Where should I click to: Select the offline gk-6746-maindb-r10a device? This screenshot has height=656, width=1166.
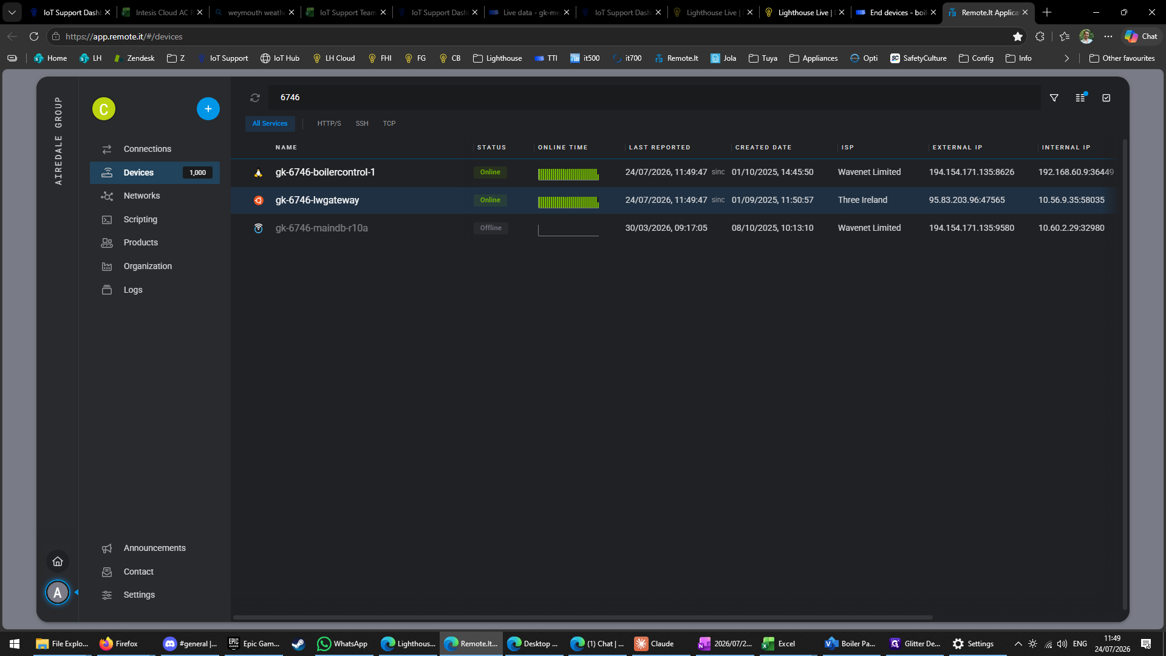tap(321, 228)
